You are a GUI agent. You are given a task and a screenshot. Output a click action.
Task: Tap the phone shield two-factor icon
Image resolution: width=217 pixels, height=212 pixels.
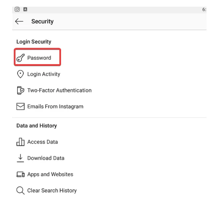[x=20, y=90]
